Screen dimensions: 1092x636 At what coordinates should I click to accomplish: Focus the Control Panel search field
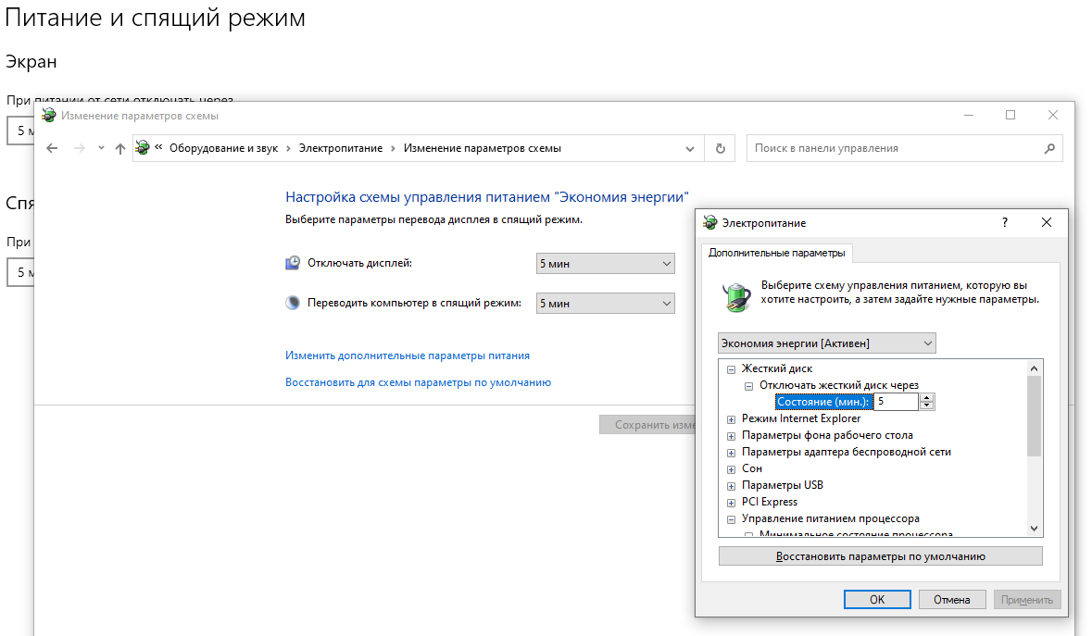904,148
